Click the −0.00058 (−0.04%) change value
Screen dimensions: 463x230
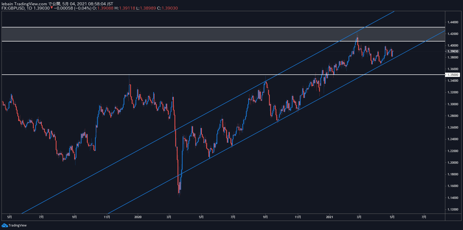tap(72, 8)
